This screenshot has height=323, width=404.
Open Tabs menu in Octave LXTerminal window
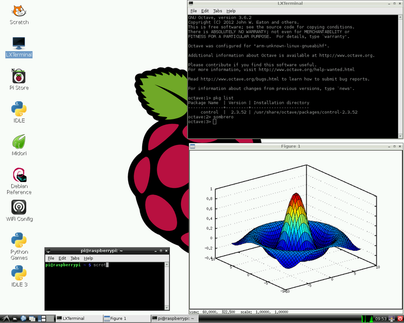coord(218,11)
